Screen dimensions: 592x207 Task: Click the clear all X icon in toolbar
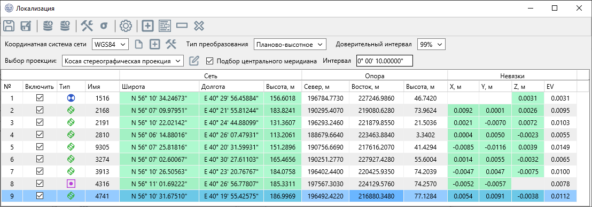click(x=199, y=26)
